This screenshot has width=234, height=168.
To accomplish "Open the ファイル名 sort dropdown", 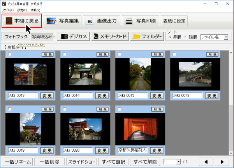I will (x=226, y=37).
